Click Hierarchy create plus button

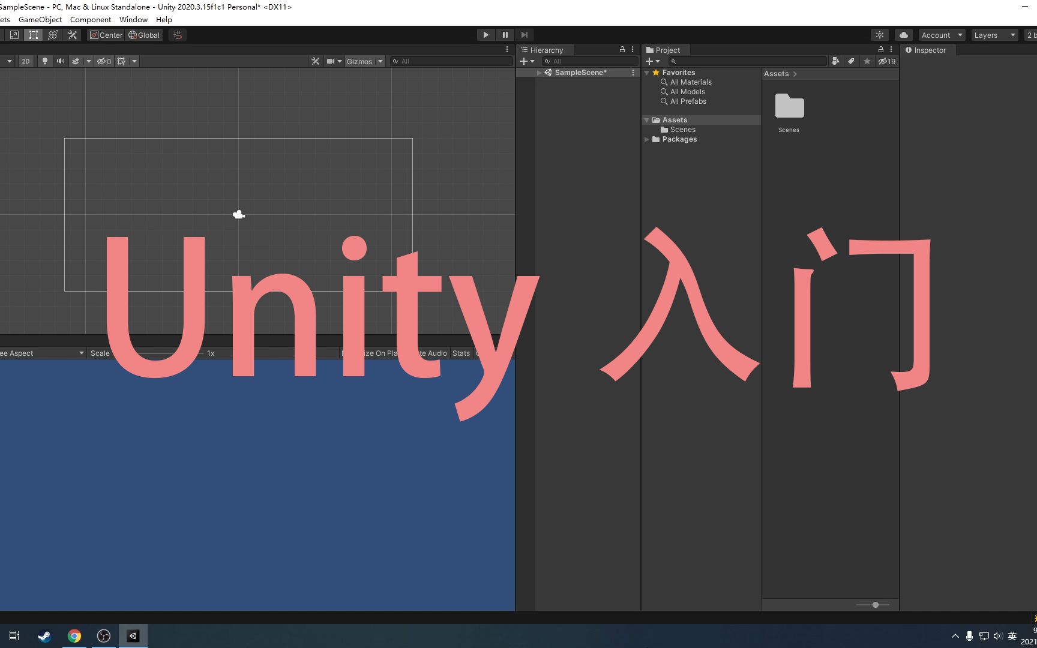point(527,61)
